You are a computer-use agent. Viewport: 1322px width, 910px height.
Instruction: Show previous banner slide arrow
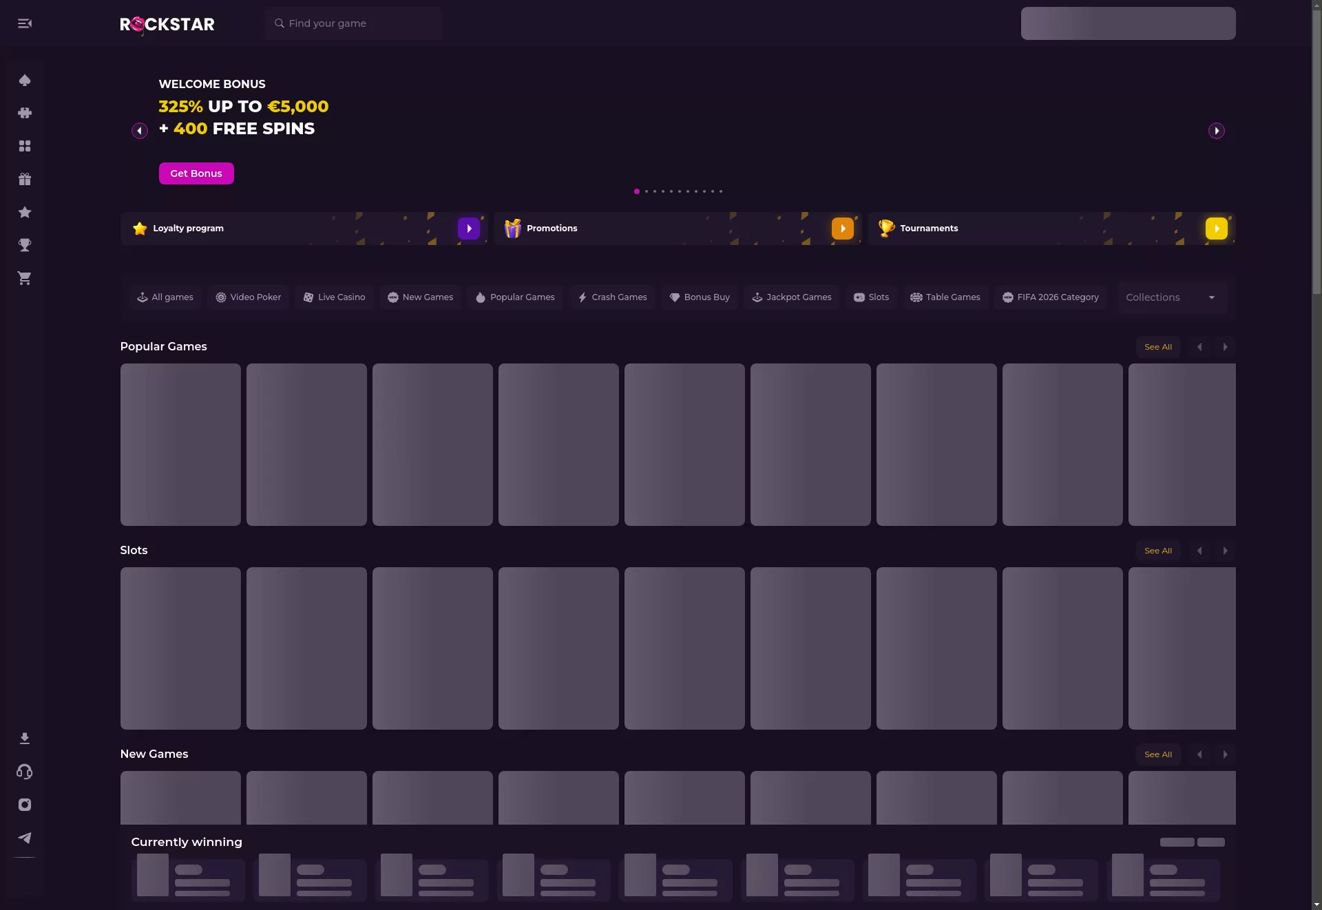point(140,131)
